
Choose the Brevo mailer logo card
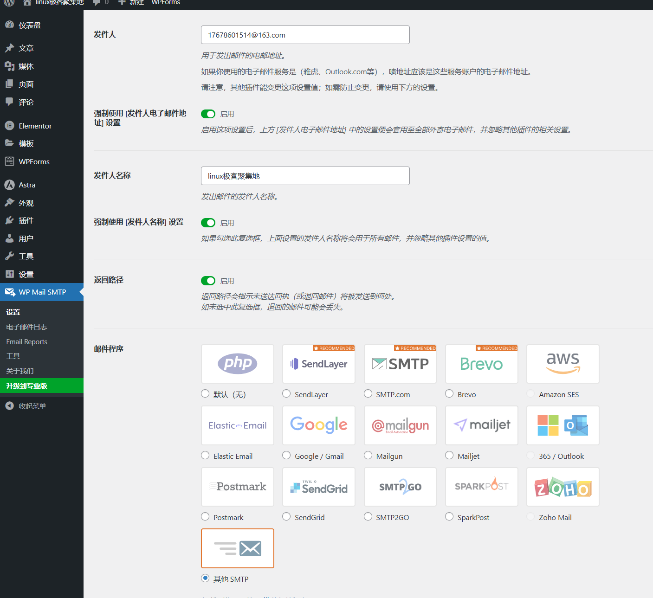tap(482, 364)
